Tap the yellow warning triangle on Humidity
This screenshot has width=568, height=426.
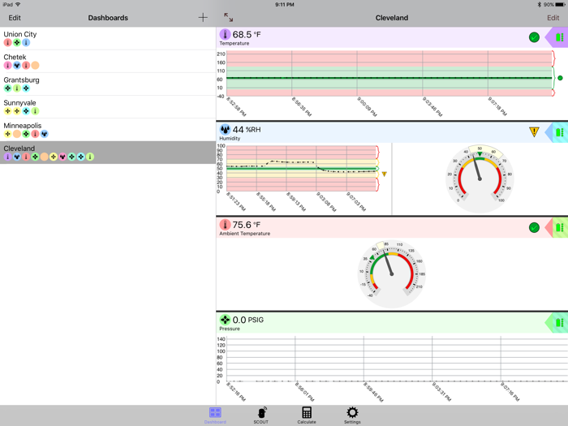[534, 131]
